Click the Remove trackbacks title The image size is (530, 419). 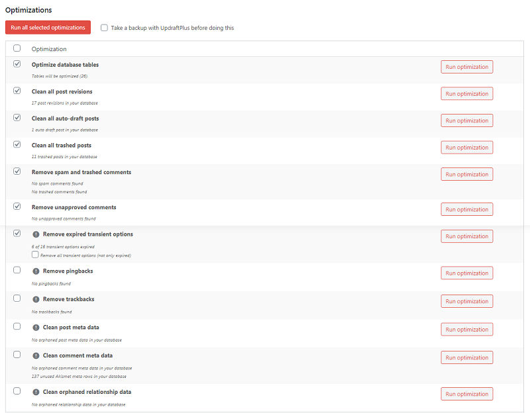[x=69, y=299]
